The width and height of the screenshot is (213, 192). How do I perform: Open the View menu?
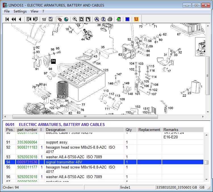pos(34,11)
